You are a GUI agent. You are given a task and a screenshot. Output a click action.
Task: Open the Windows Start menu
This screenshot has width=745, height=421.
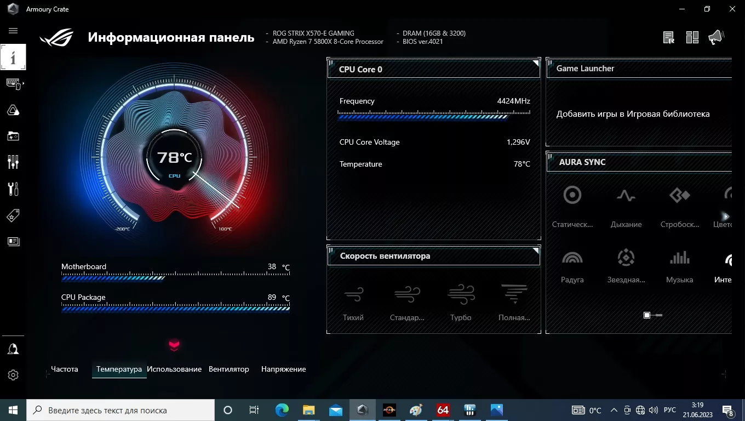click(x=13, y=410)
